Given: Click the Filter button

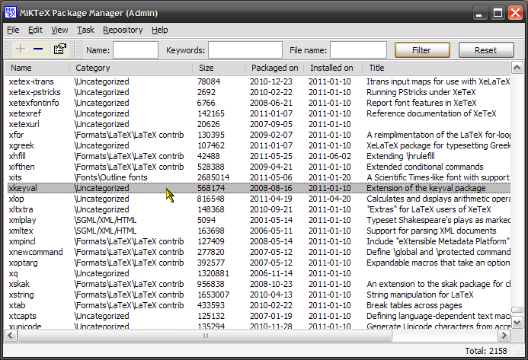Looking at the screenshot, I should (422, 50).
